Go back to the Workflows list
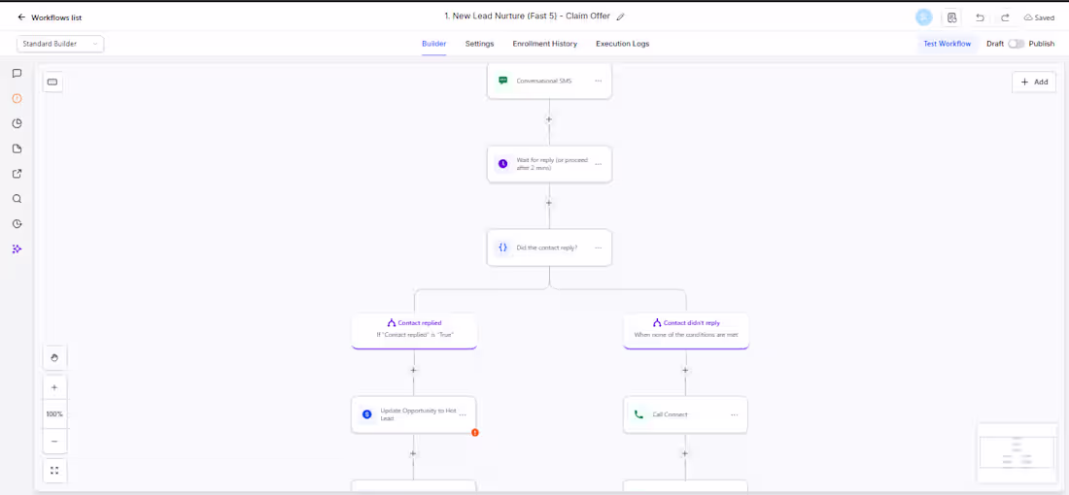This screenshot has width=1069, height=495. pyautogui.click(x=50, y=17)
